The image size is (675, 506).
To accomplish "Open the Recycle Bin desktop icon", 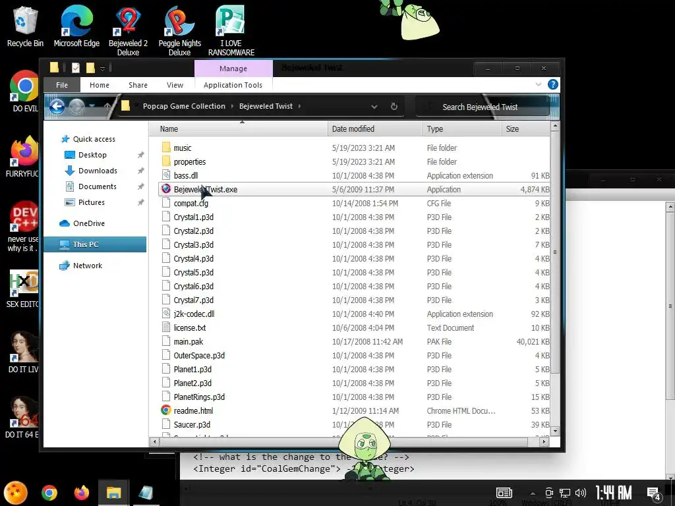I will (25, 26).
